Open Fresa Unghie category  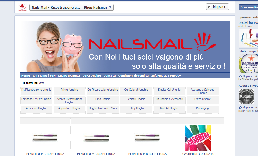point(203,99)
